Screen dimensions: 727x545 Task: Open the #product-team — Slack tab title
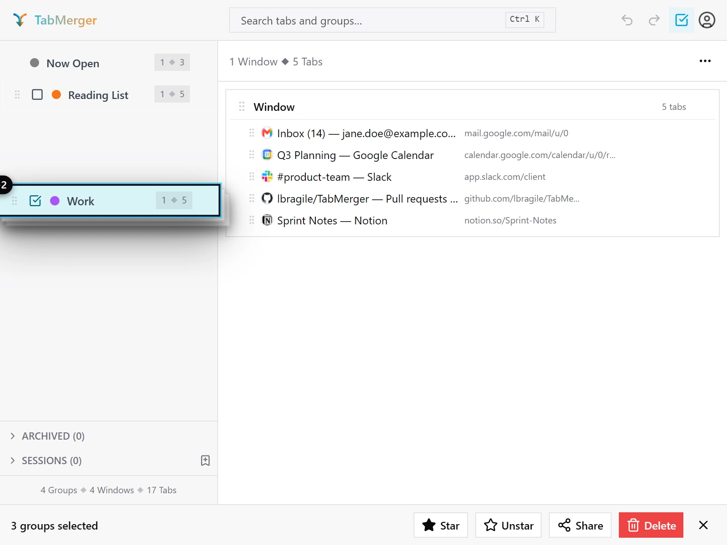(334, 177)
